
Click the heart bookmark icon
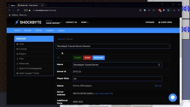coord(153,10)
